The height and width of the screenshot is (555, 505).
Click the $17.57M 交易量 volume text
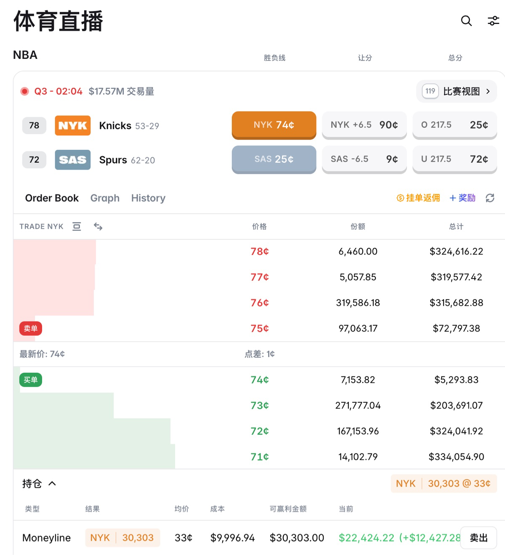click(x=121, y=91)
